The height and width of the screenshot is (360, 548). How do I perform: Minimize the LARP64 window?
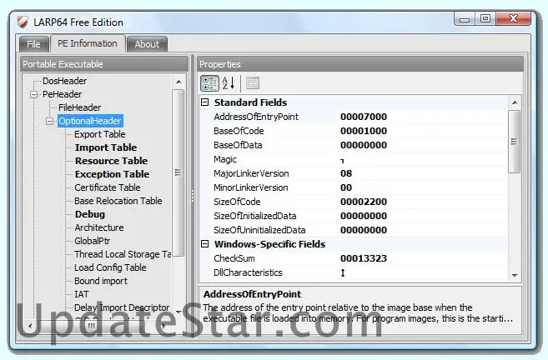pyautogui.click(x=464, y=19)
